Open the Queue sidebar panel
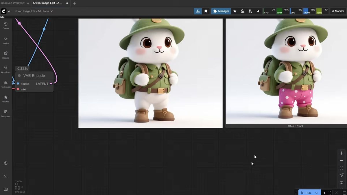This screenshot has width=347, height=195. pyautogui.click(x=5, y=25)
